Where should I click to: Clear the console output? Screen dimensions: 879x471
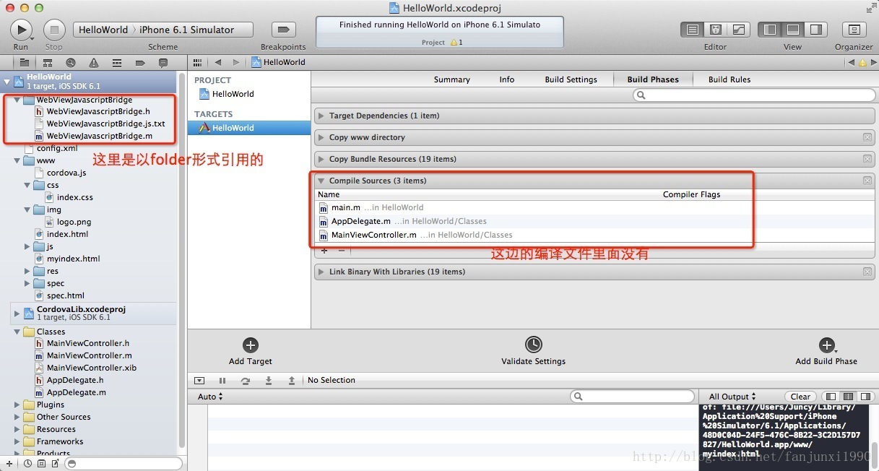click(800, 397)
